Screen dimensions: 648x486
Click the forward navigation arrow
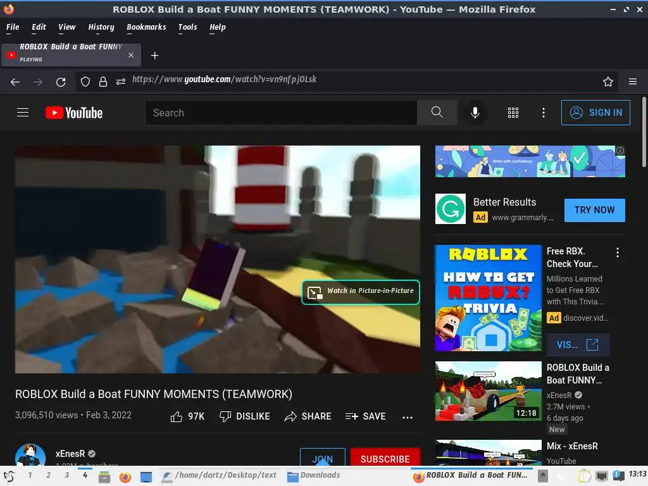38,82
